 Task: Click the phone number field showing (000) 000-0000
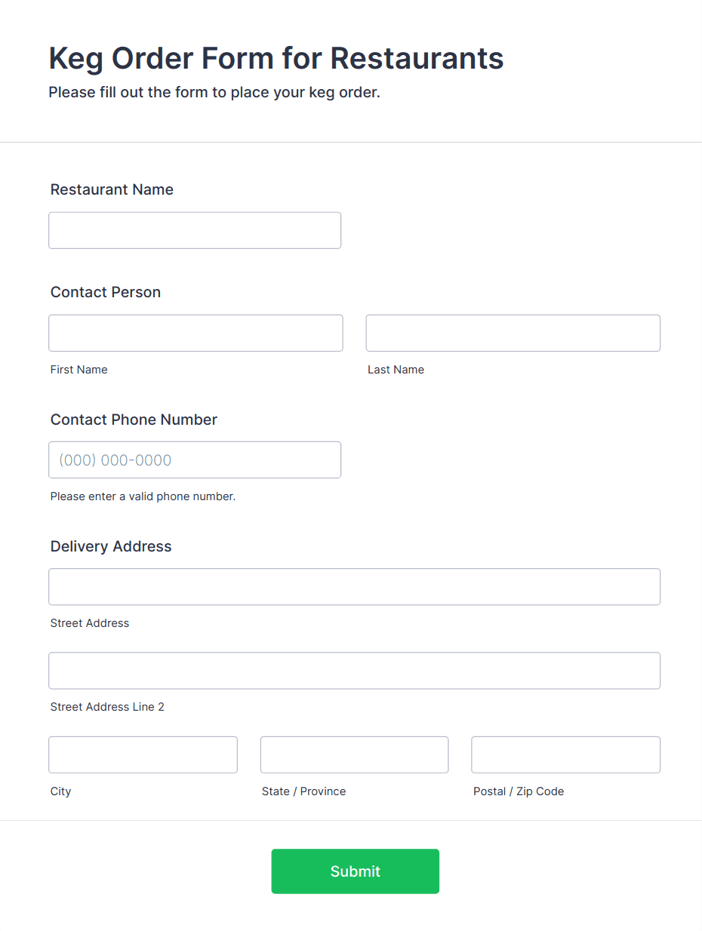tap(195, 459)
